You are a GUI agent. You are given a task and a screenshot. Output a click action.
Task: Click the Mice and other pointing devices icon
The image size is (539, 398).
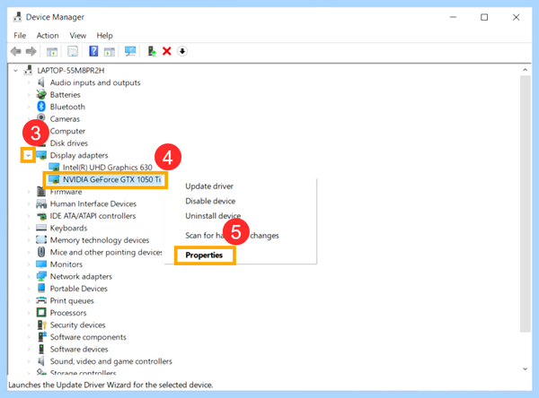tap(41, 252)
